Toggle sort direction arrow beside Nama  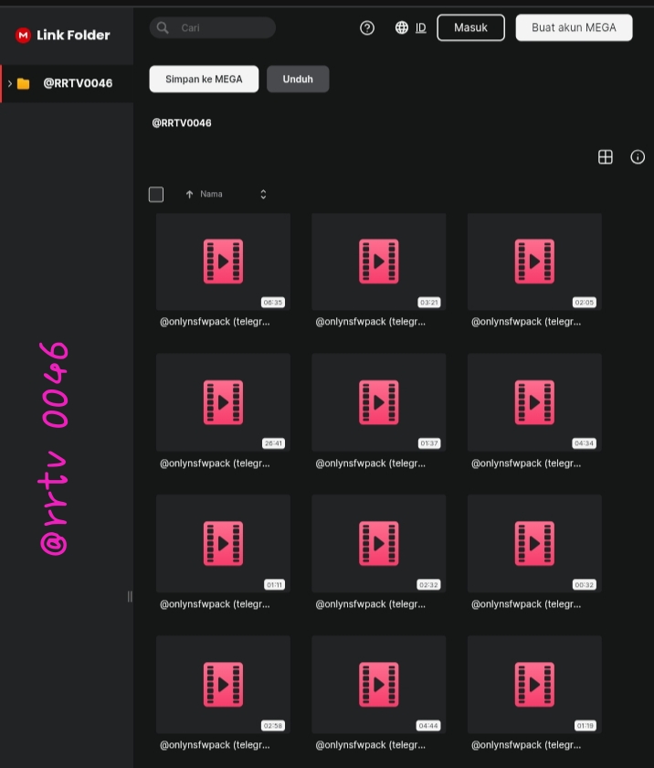click(189, 195)
